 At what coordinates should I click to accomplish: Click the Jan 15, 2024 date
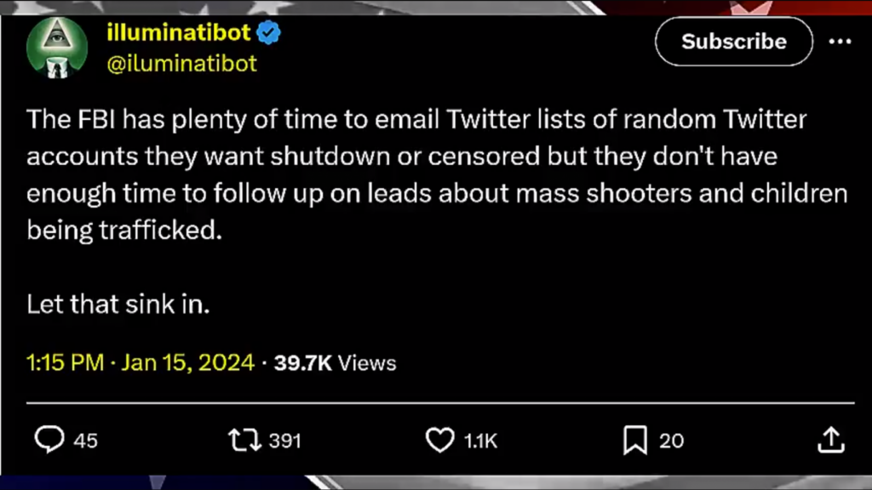[188, 362]
